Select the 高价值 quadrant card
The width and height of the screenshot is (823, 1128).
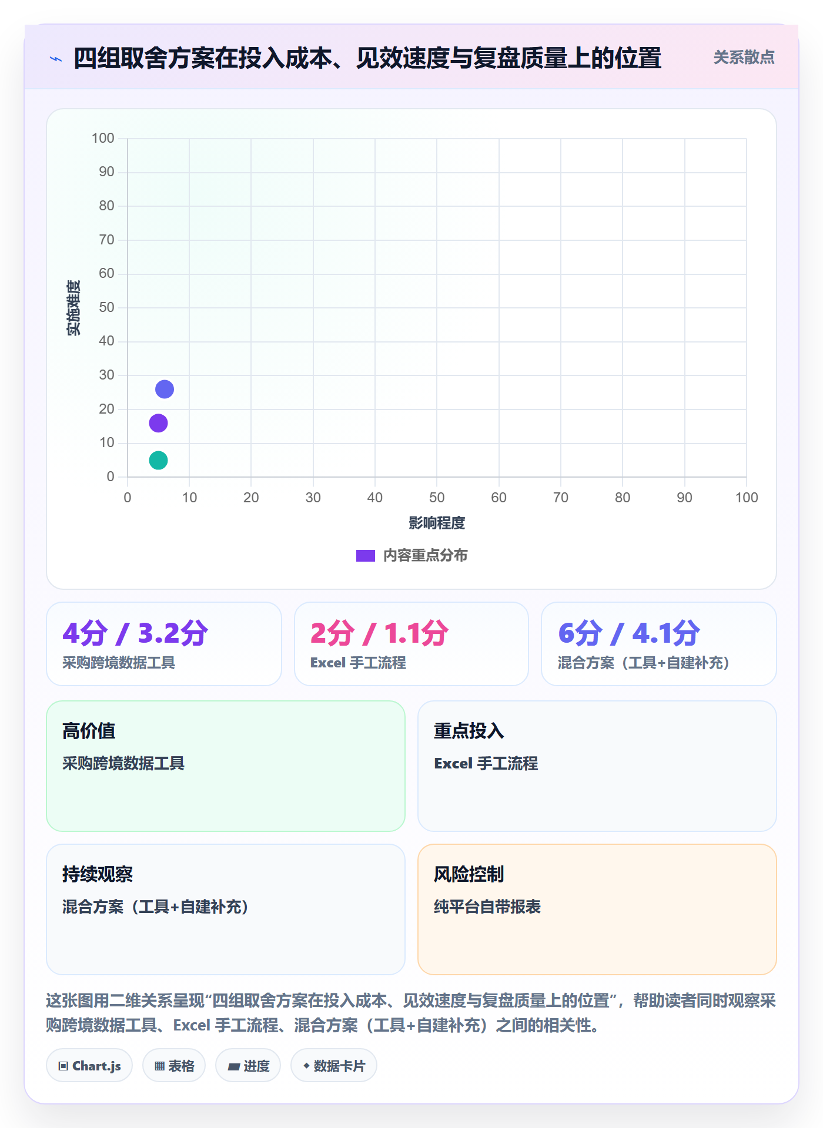[x=226, y=766]
